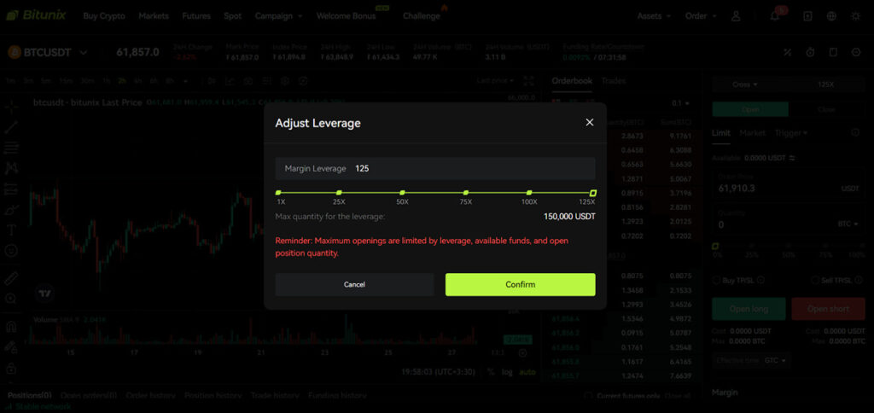The image size is (874, 413).
Task: Click the app download icon
Action: (x=807, y=16)
